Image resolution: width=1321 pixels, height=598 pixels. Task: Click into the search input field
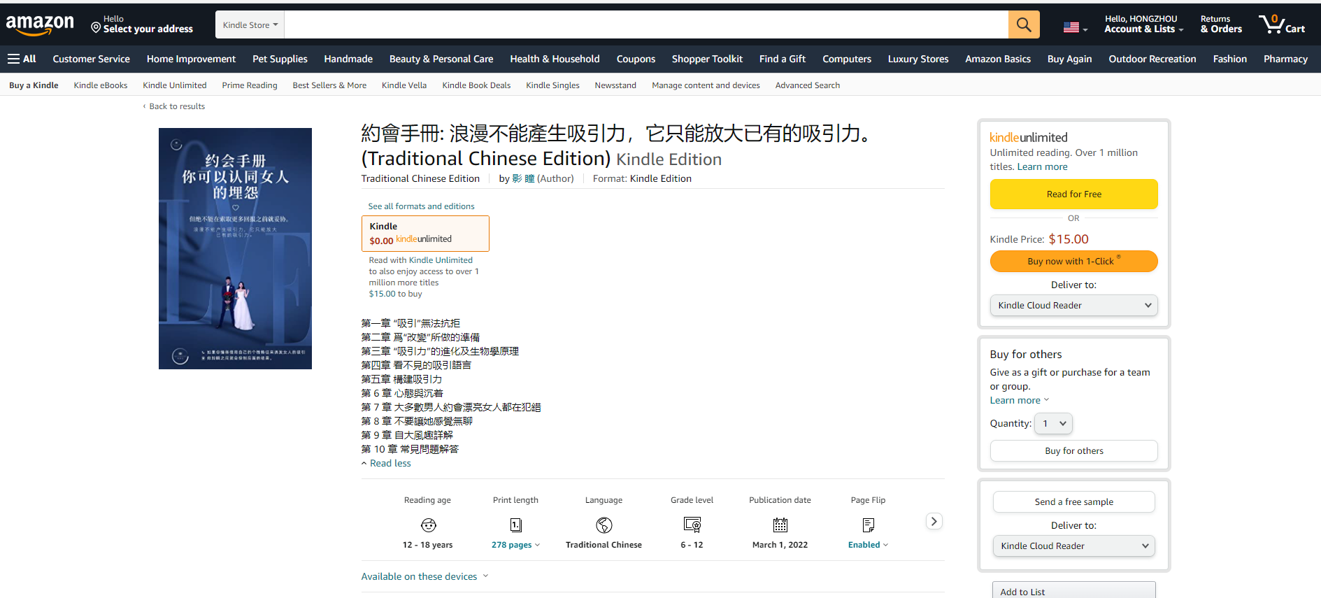click(x=646, y=24)
